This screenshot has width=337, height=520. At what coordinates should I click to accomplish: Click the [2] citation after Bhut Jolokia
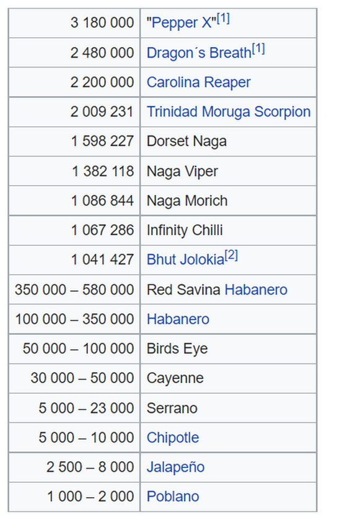[x=232, y=255]
